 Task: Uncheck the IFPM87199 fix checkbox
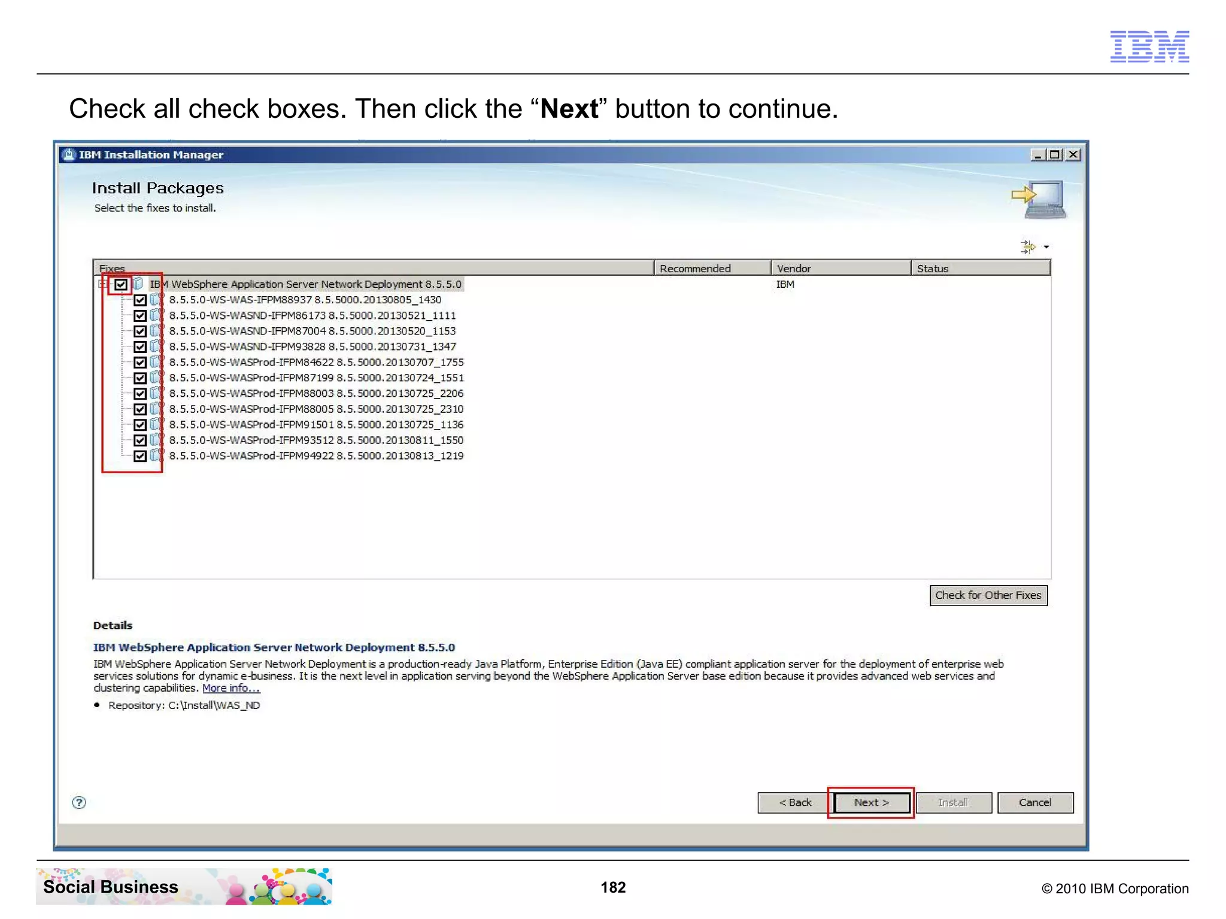[x=140, y=378]
